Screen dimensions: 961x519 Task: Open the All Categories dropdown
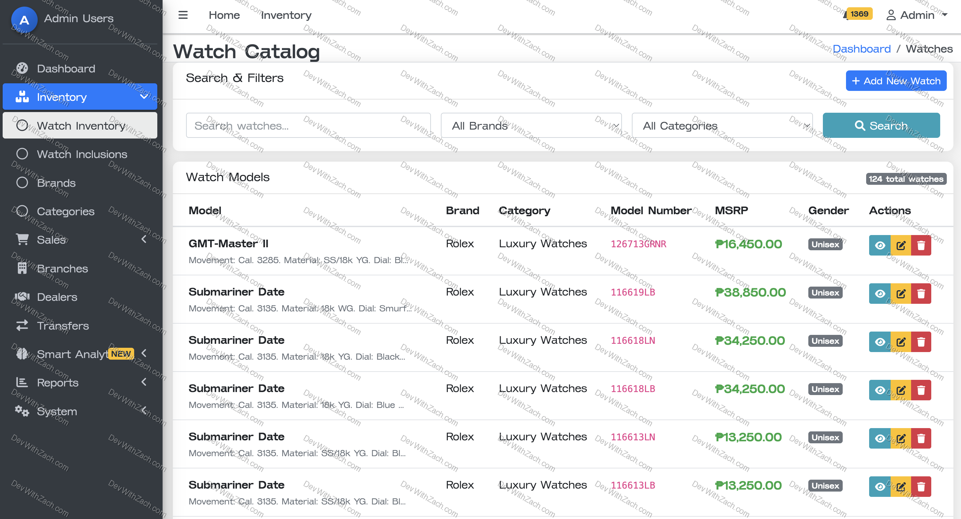click(x=722, y=125)
